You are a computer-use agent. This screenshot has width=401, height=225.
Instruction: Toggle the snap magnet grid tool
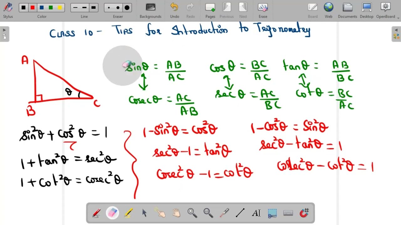coord(304,213)
